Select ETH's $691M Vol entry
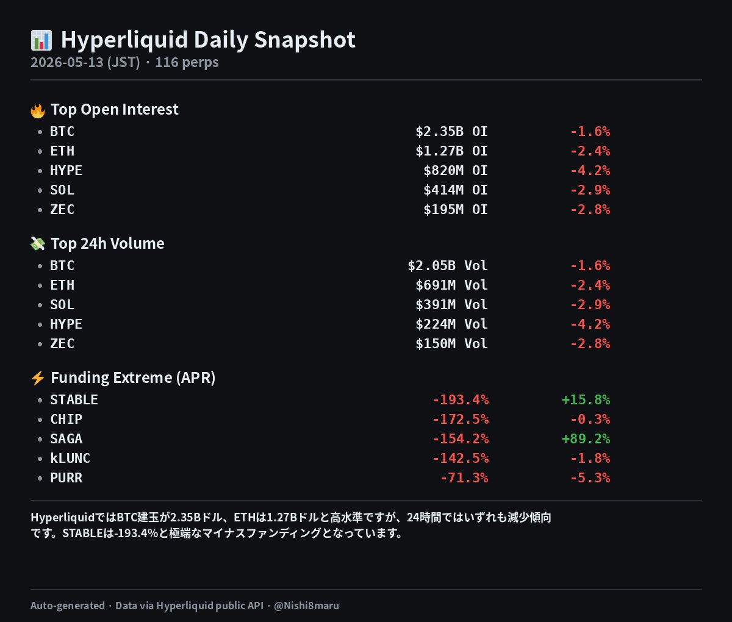This screenshot has width=732, height=622. tap(451, 285)
